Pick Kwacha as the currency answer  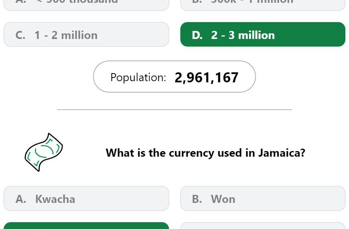(x=86, y=198)
